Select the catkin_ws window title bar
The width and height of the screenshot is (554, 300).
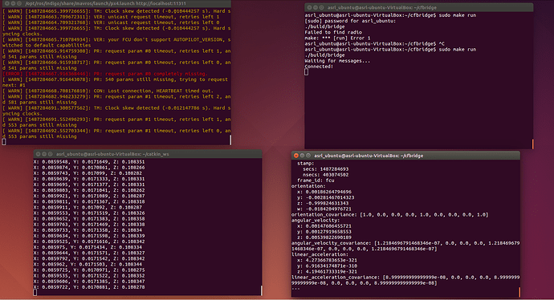pyautogui.click(x=148, y=154)
